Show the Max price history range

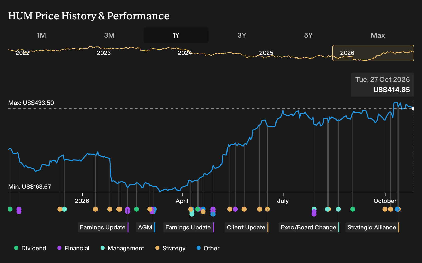click(x=378, y=35)
